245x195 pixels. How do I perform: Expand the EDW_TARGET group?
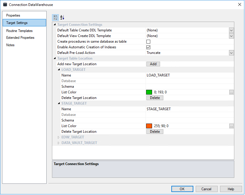[59, 137]
